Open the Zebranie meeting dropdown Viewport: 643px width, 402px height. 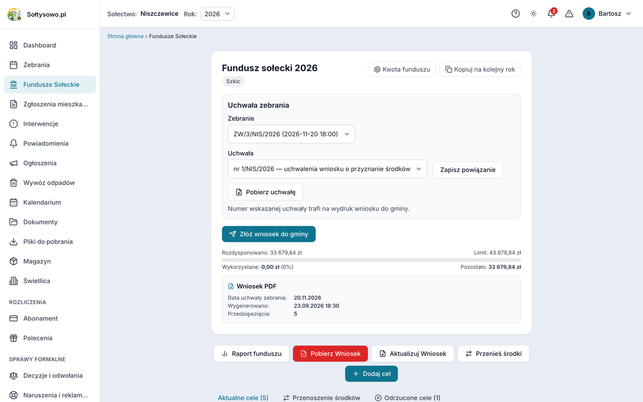tap(291, 134)
